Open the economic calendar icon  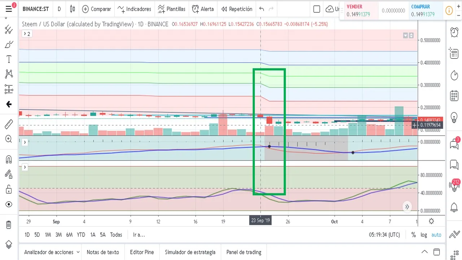click(x=454, y=96)
